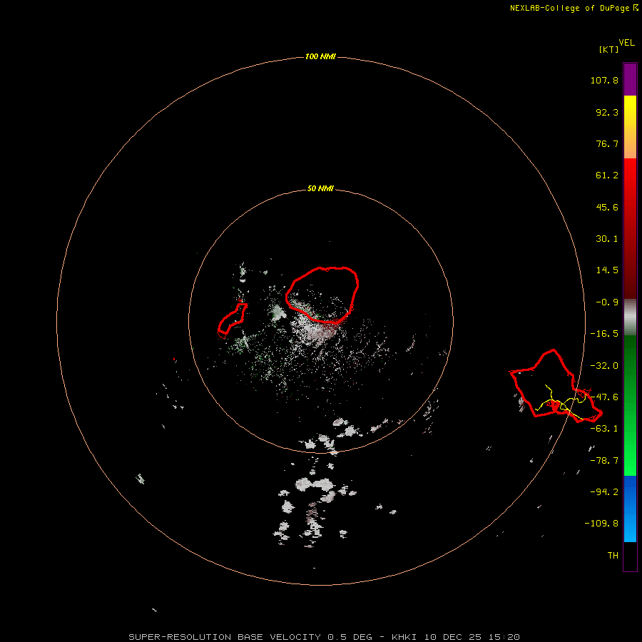642x642 pixels.
Task: Select the -32.0 velocity scale value
Action: (x=604, y=366)
